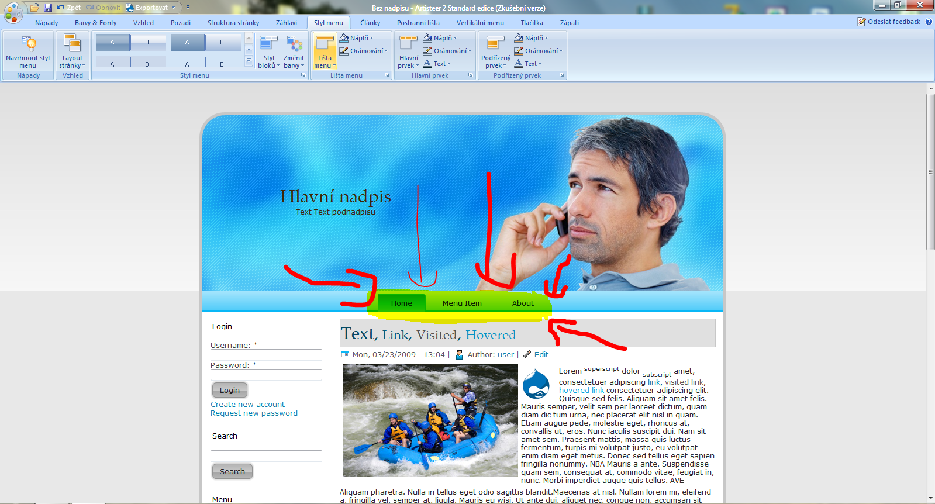Click into the Username input field
Image resolution: width=935 pixels, height=504 pixels.
[266, 355]
